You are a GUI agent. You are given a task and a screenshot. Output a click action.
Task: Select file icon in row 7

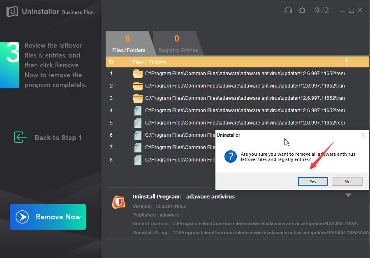(x=138, y=147)
